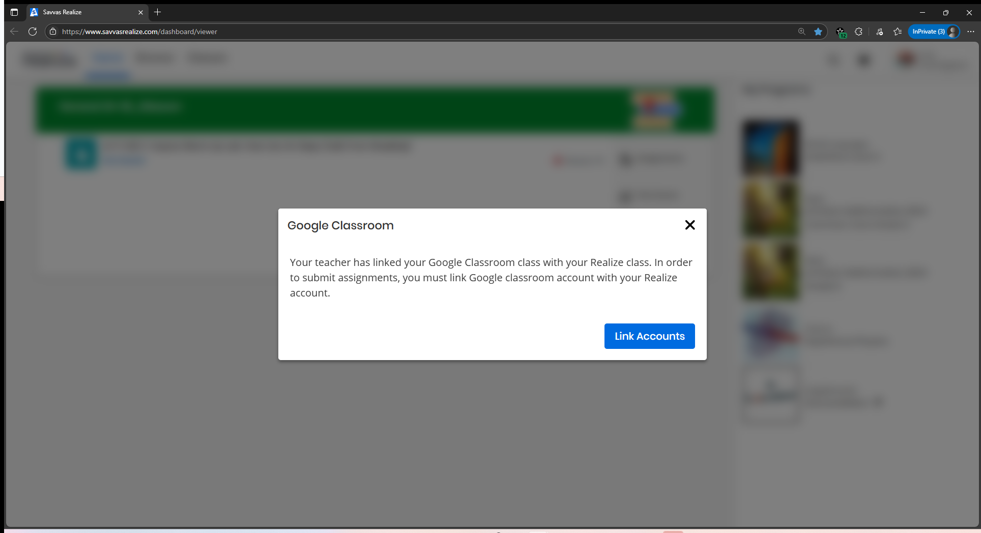This screenshot has height=533, width=981.
Task: Open the top book cover thumbnail
Action: (x=770, y=147)
